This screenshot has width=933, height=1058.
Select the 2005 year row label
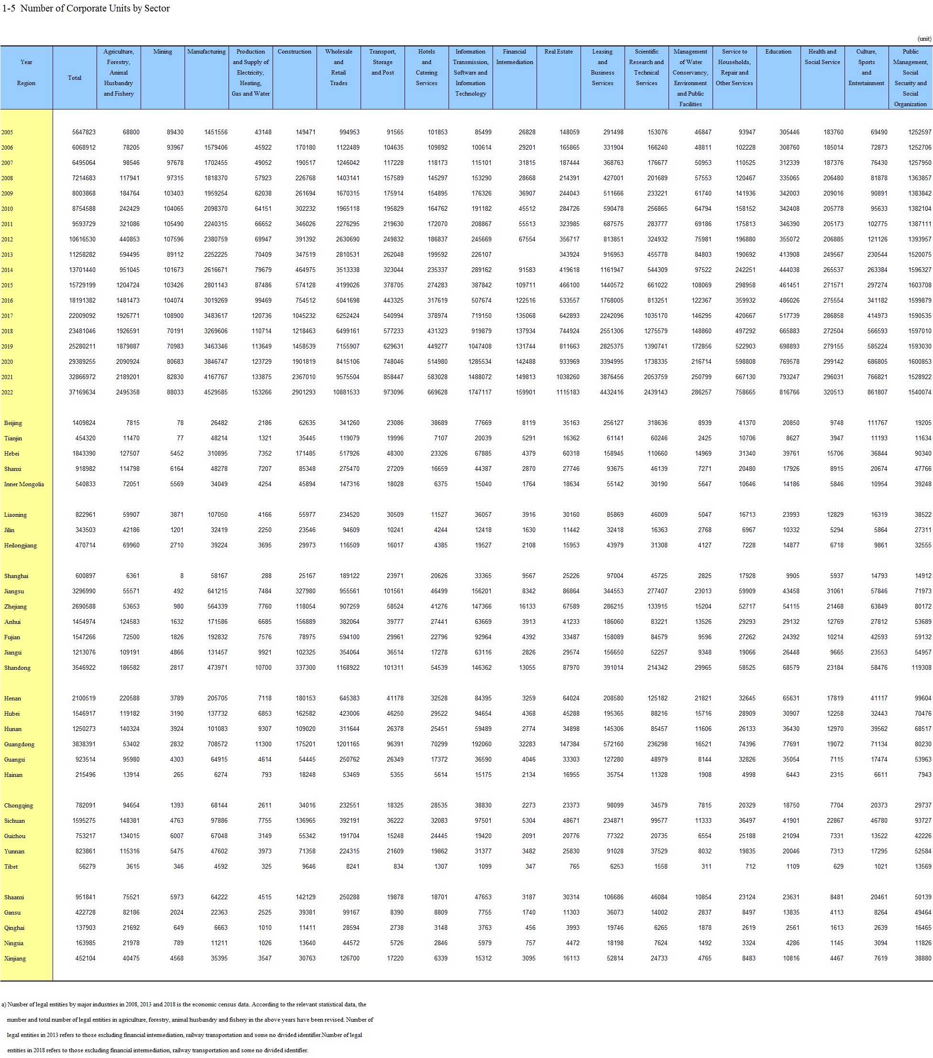[7, 132]
